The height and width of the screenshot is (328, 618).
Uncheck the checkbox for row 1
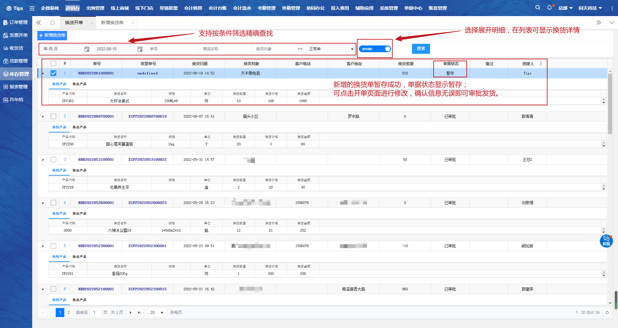point(53,73)
